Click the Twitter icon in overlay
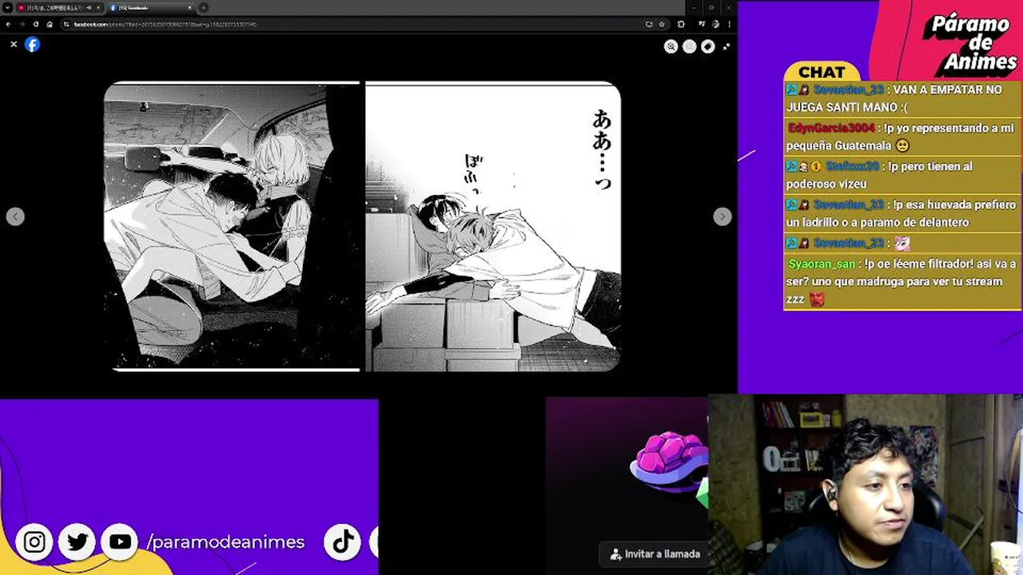This screenshot has width=1023, height=575. click(x=78, y=542)
